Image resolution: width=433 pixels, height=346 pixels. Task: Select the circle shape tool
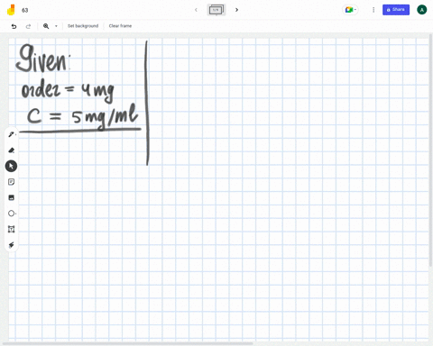pyautogui.click(x=12, y=214)
